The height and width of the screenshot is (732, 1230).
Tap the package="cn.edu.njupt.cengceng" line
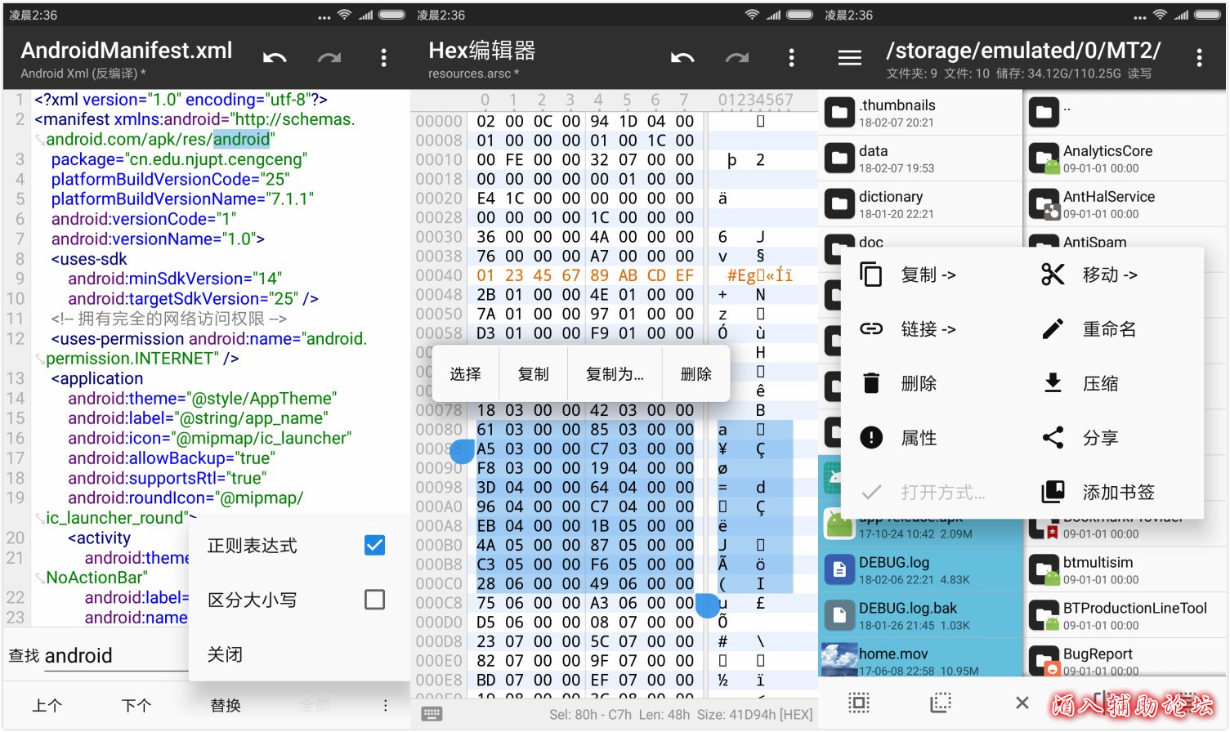click(179, 159)
